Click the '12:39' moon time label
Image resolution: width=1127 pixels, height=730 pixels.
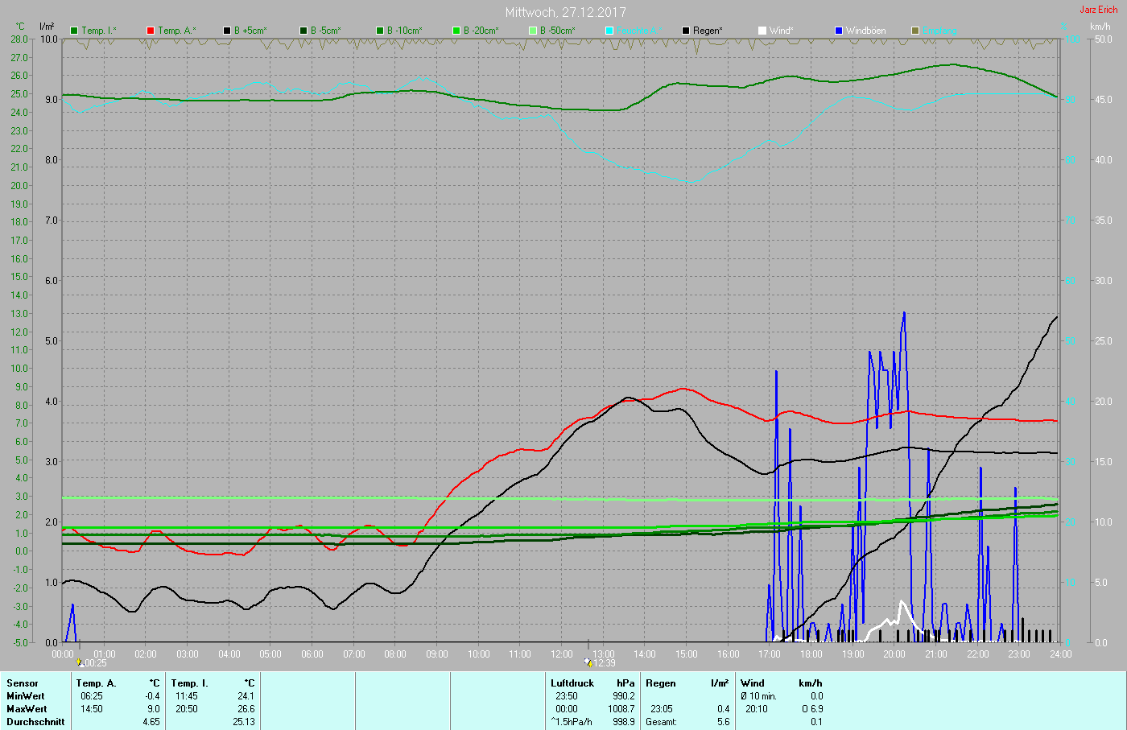[605, 664]
